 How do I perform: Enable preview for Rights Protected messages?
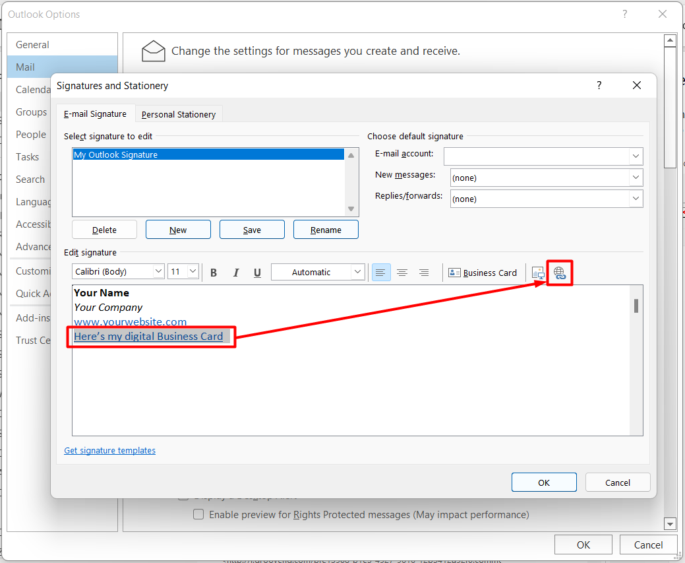coord(198,514)
